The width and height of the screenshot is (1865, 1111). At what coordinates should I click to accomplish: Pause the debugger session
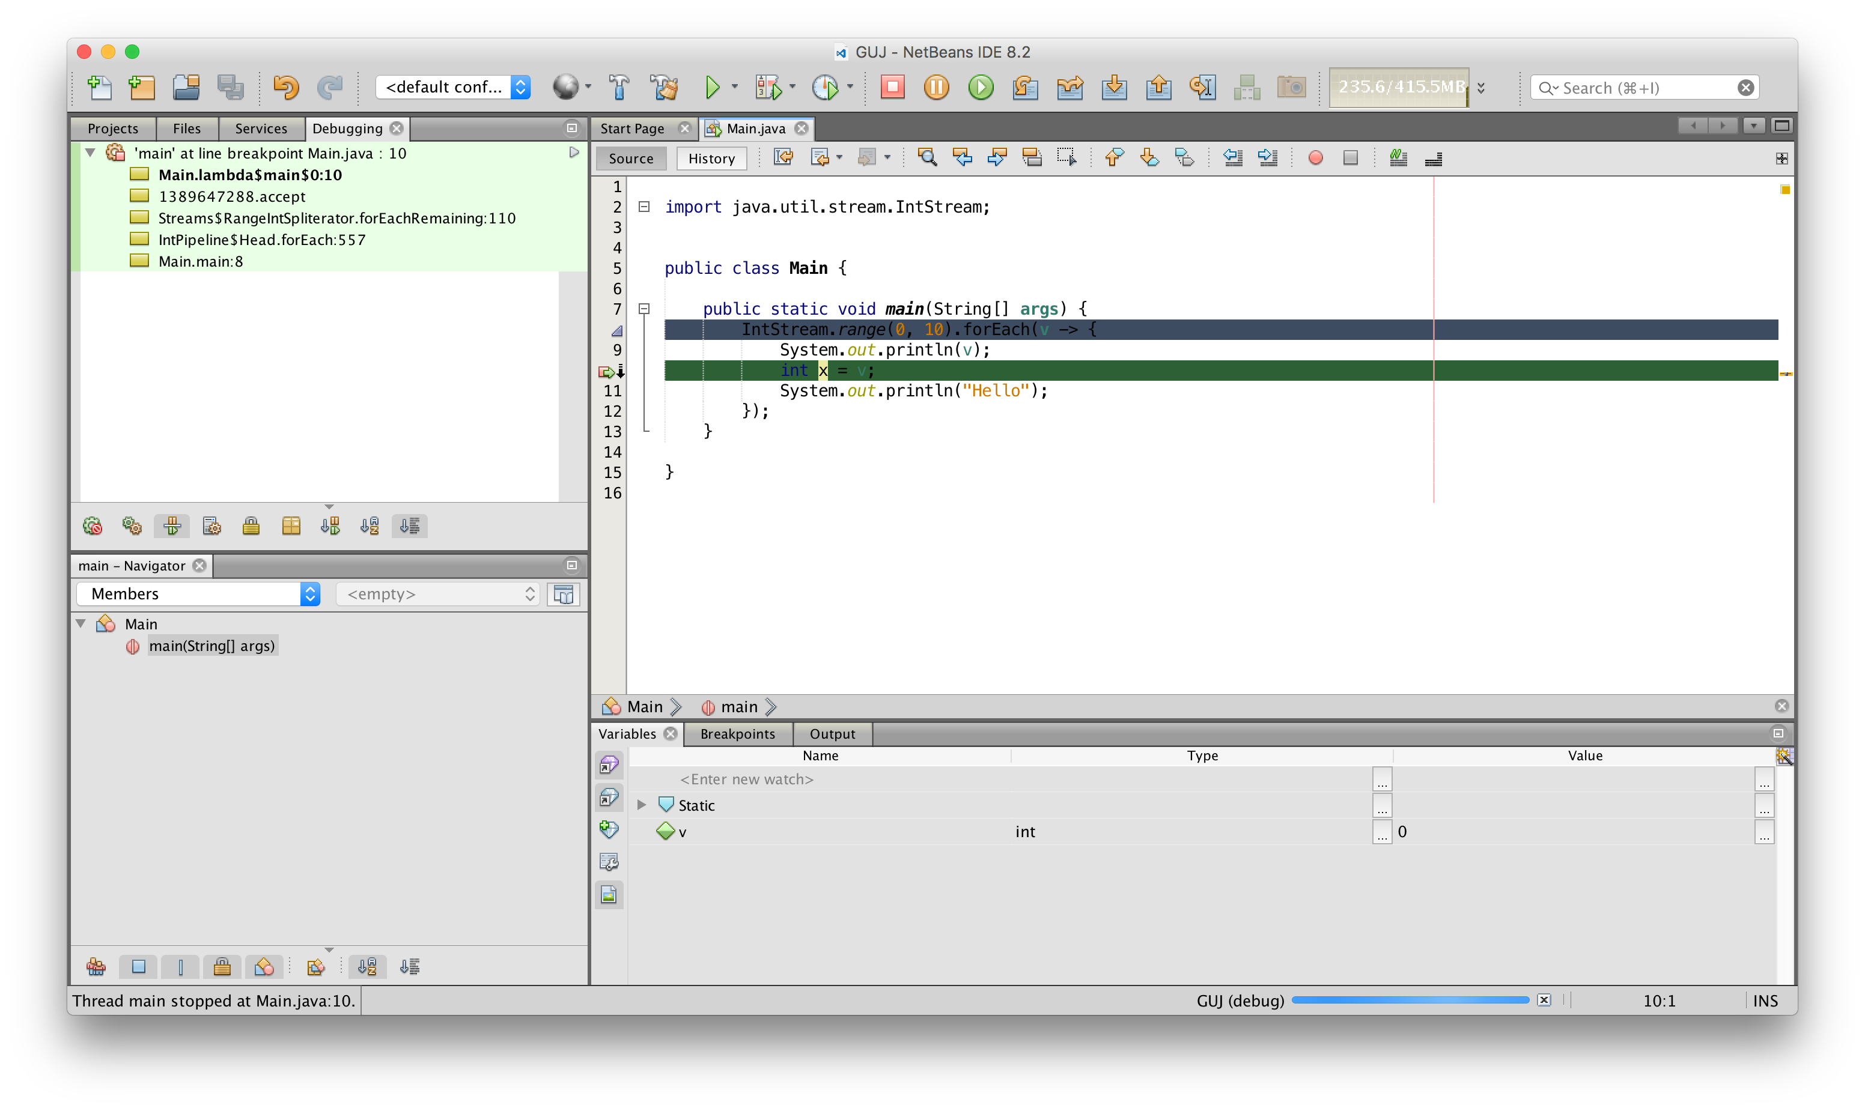pyautogui.click(x=936, y=87)
